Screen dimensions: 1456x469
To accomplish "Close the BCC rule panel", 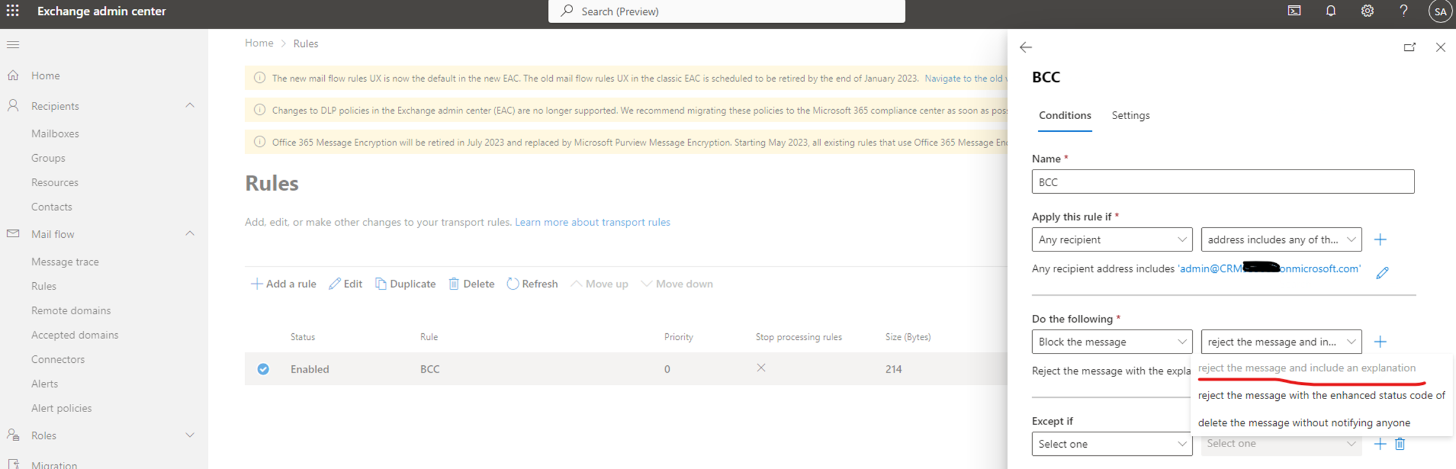I will [1441, 47].
